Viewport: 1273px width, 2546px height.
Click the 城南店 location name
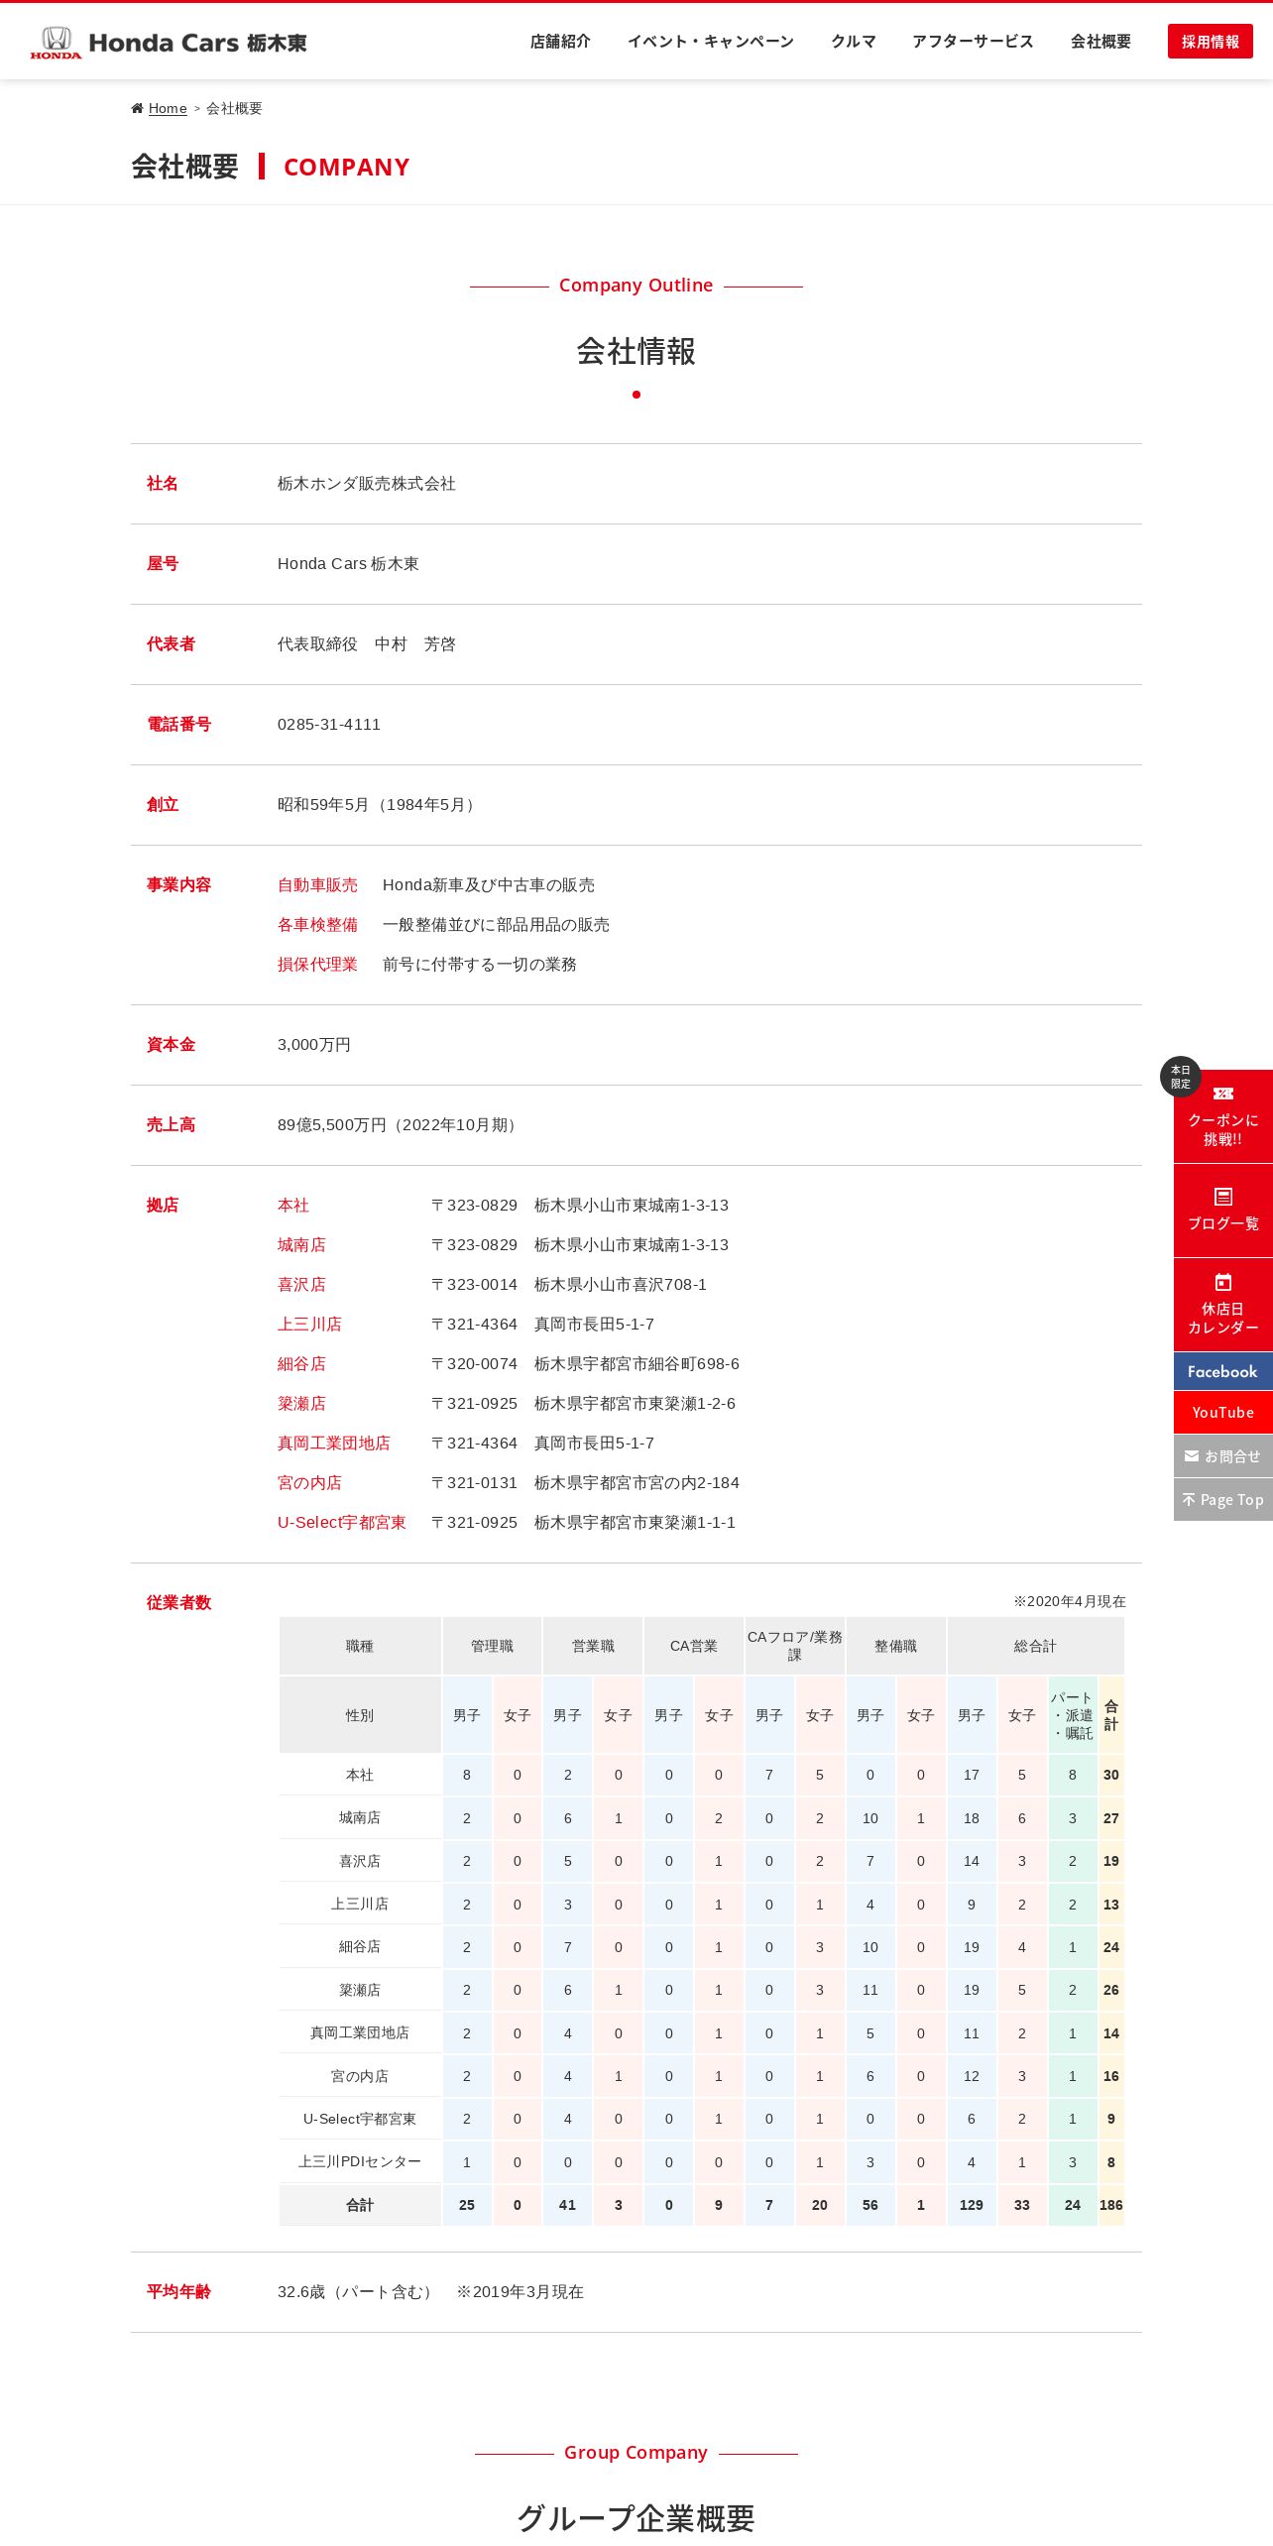(301, 1245)
